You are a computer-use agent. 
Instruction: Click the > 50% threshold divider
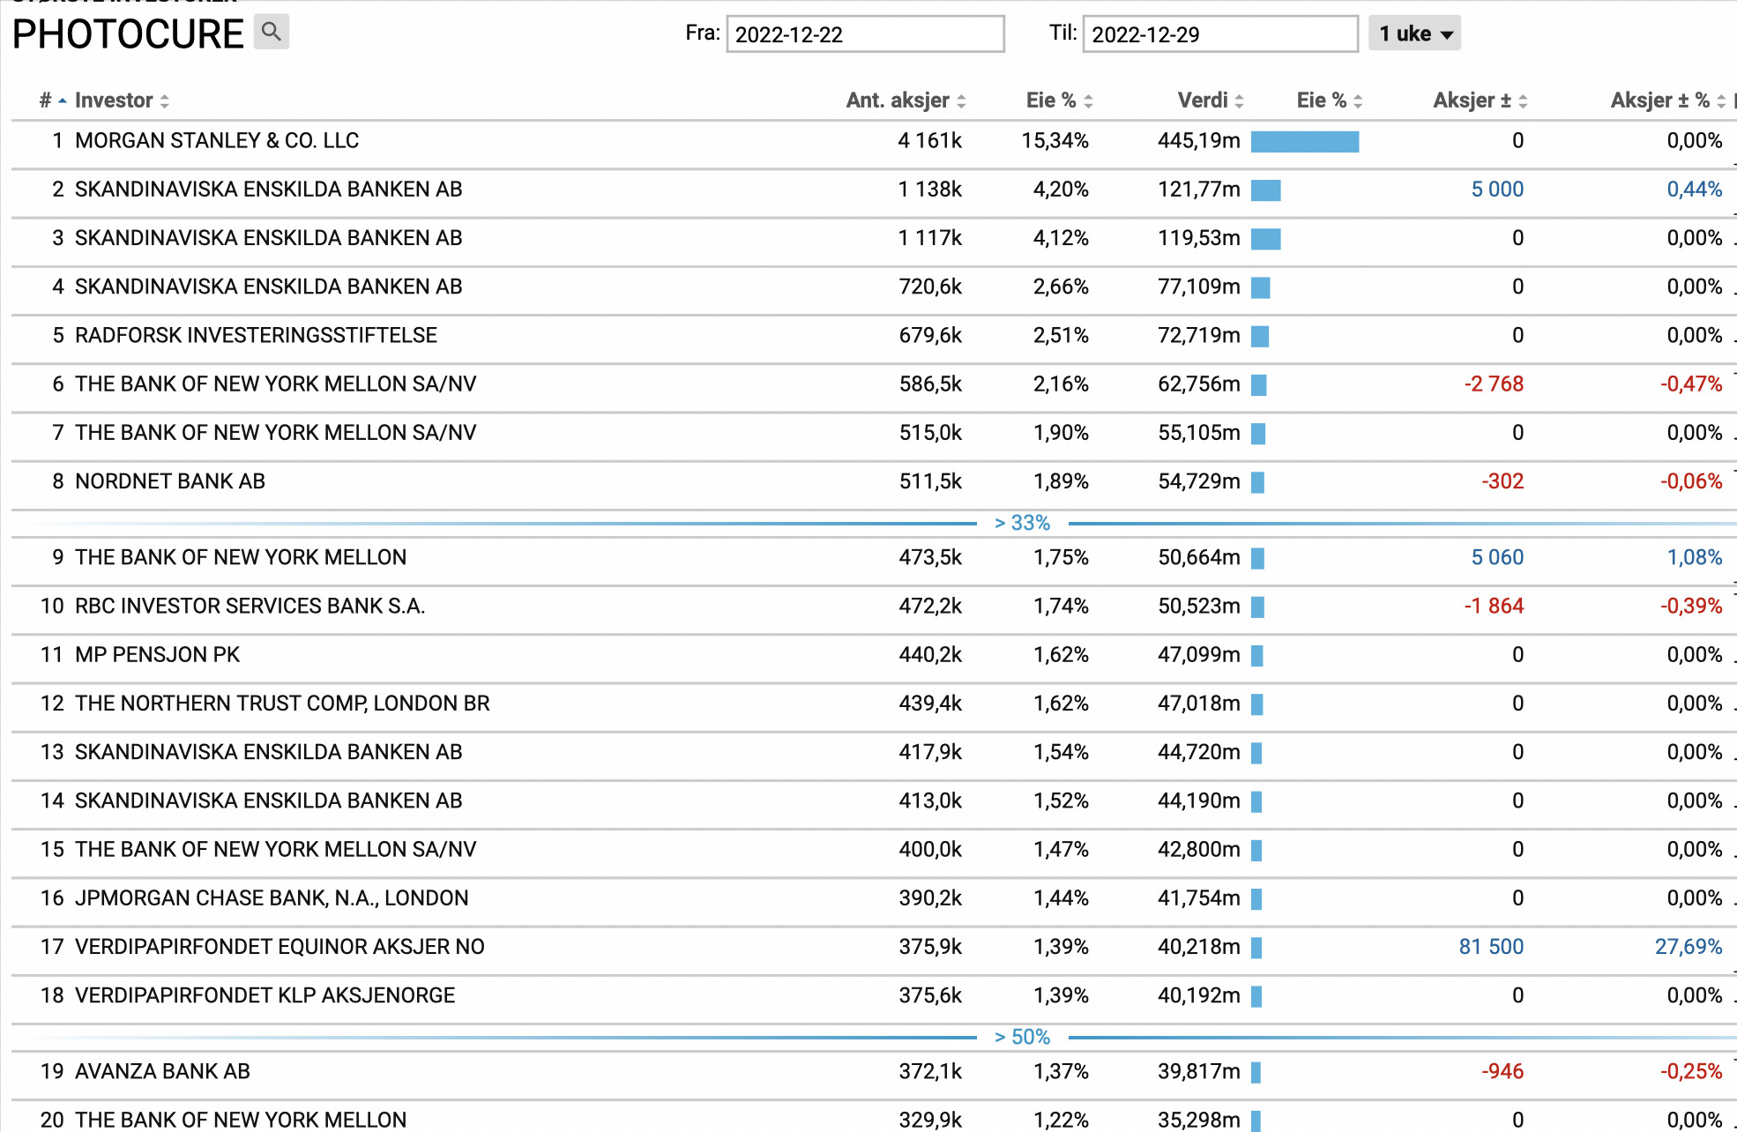click(x=1022, y=1037)
